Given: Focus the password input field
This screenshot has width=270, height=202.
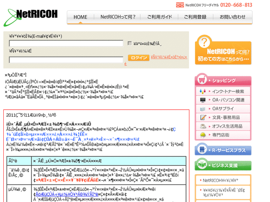Looking at the screenshot, I should click(66, 60).
